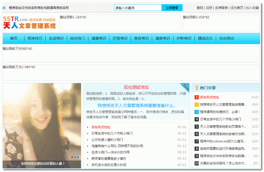264x172 pixels.
Task: Go to the 健身常识 category
Action: [x=163, y=38]
